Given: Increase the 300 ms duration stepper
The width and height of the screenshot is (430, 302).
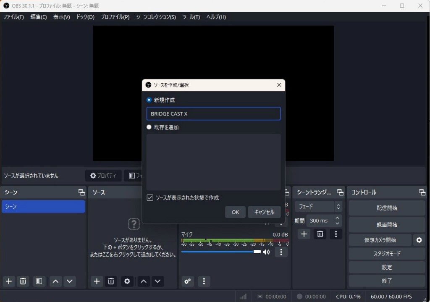Looking at the screenshot, I should (x=337, y=218).
